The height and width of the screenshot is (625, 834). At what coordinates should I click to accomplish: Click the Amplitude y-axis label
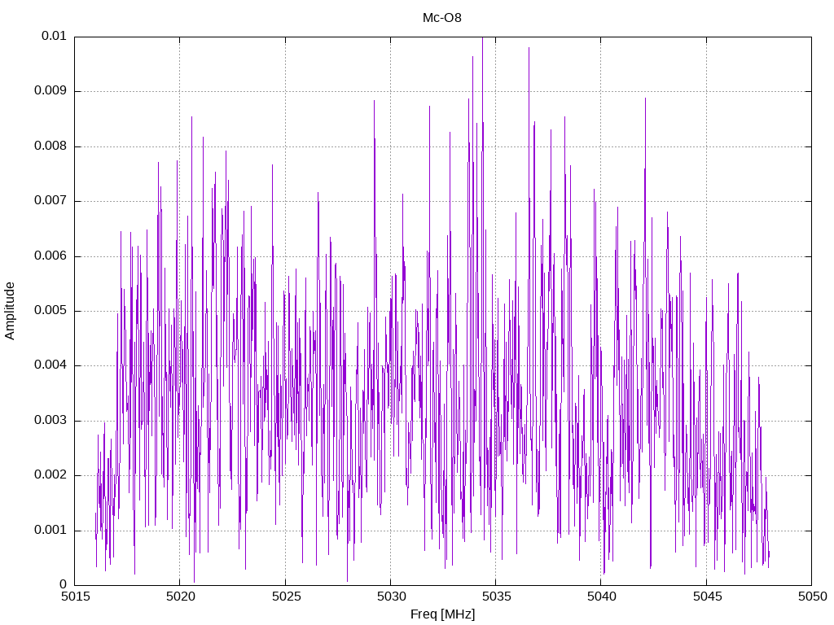10,311
